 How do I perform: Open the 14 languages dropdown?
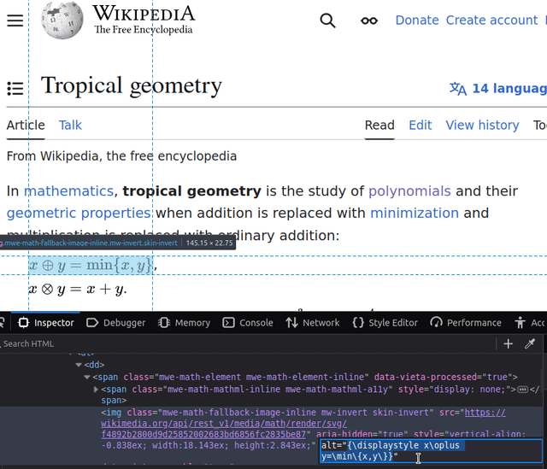pos(497,88)
